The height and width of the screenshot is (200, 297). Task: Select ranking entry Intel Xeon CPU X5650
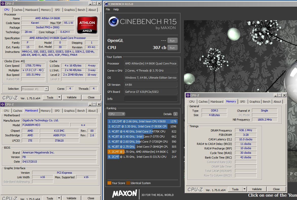(x=142, y=121)
